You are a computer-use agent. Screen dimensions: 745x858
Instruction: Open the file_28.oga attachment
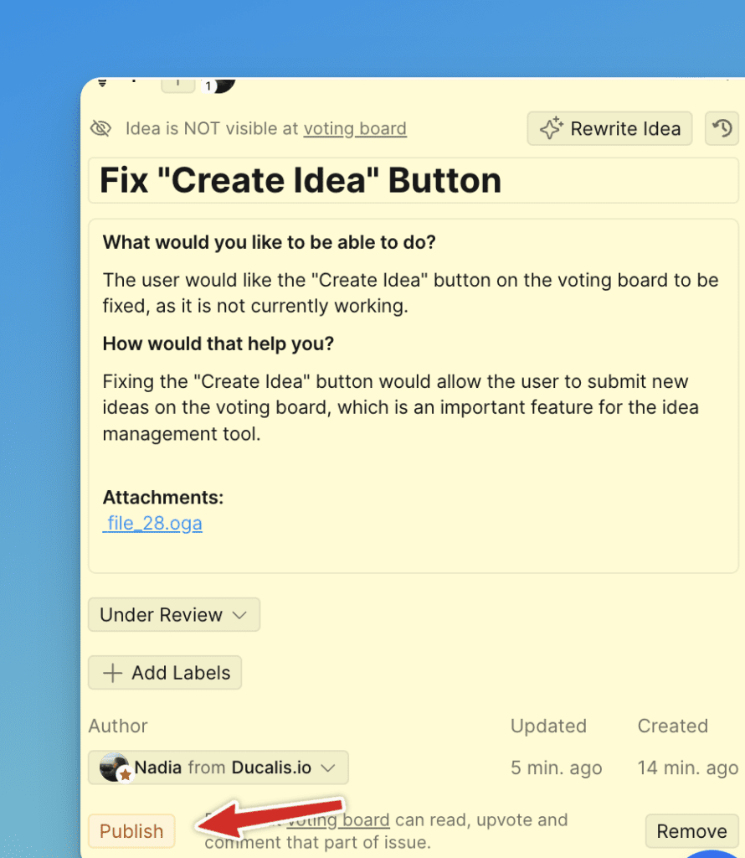(x=152, y=524)
